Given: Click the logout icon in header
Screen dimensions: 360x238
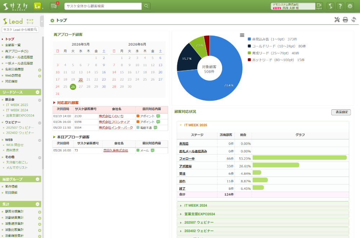Looking at the screenshot, I should pos(319,6).
